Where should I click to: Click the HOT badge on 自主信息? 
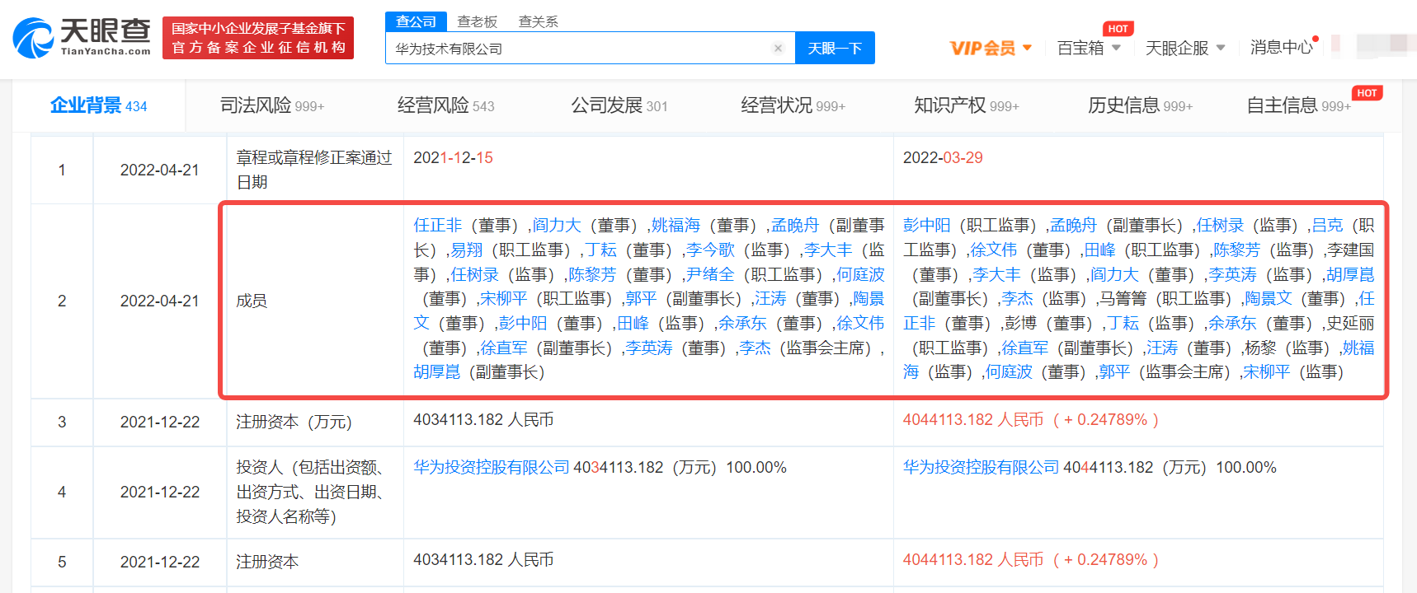(1367, 93)
